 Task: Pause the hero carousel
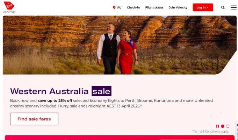pyautogui.click(x=217, y=126)
